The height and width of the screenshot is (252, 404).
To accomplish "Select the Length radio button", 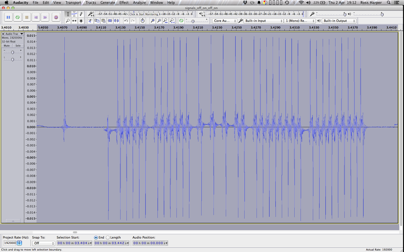I will [x=108, y=237].
